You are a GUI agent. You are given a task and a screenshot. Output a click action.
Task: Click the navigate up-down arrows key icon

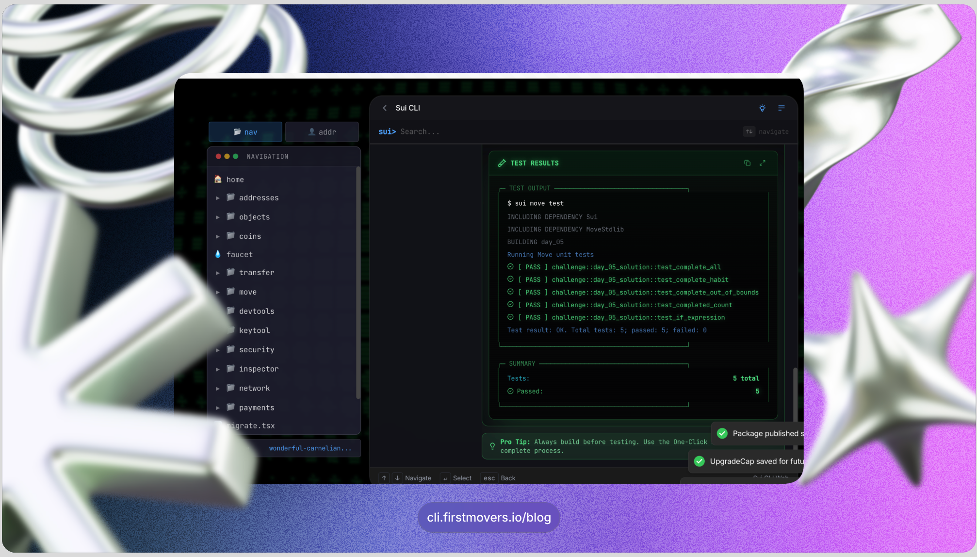pyautogui.click(x=749, y=131)
